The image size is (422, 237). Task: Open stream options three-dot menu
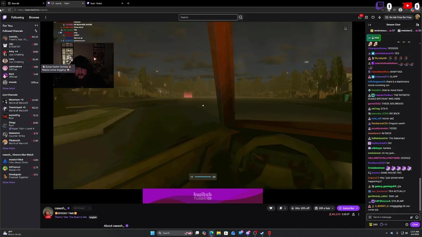[x=359, y=214]
